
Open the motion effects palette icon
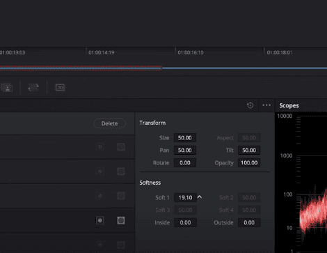pos(33,88)
